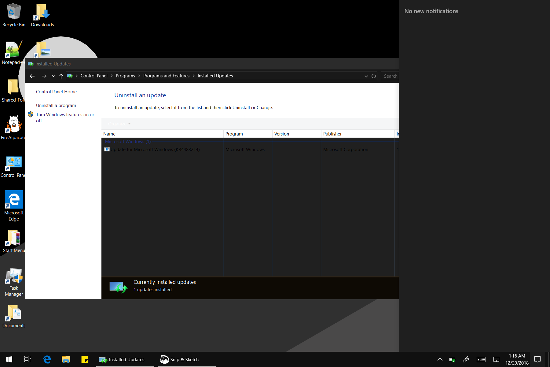Launch Microsoft Edge from taskbar
This screenshot has width=550, height=367.
[47, 359]
